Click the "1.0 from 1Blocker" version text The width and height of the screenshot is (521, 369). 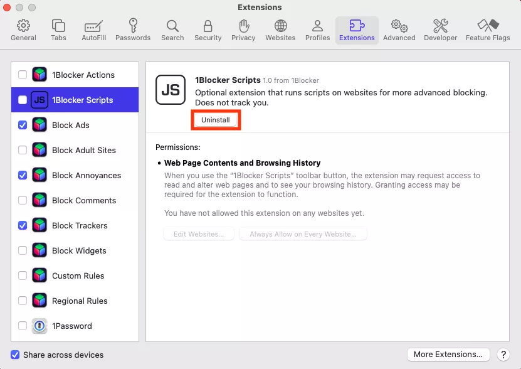tap(291, 80)
